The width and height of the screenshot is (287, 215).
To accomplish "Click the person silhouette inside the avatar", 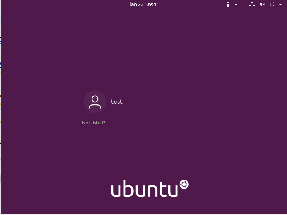I will click(x=95, y=101).
